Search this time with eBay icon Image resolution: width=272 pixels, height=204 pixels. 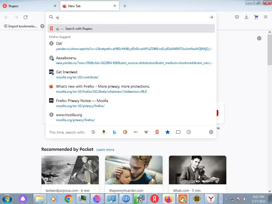coord(136,132)
